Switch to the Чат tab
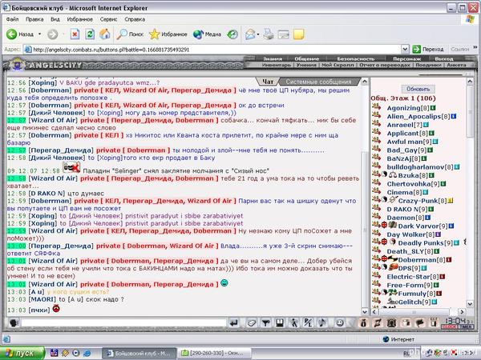This screenshot has height=360, width=481. 268,82
